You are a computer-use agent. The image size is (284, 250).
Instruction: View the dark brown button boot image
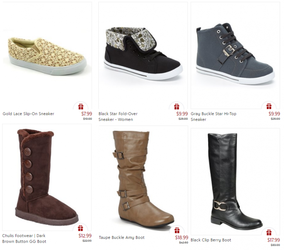coord(47,177)
